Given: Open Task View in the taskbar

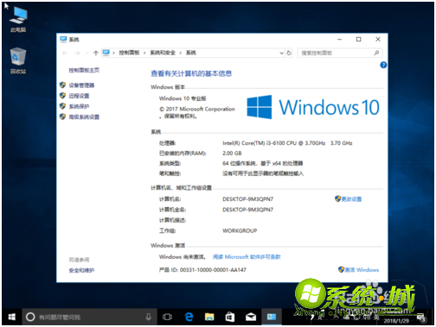Looking at the screenshot, I should [x=167, y=317].
